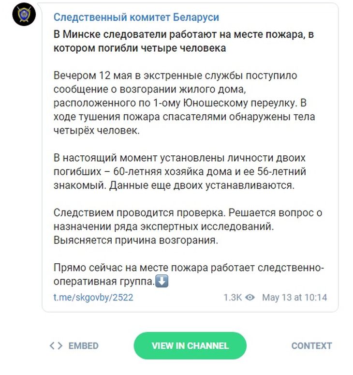
Task: Click the Следственный комитет Беларуси channel avatar
Action: (x=24, y=16)
